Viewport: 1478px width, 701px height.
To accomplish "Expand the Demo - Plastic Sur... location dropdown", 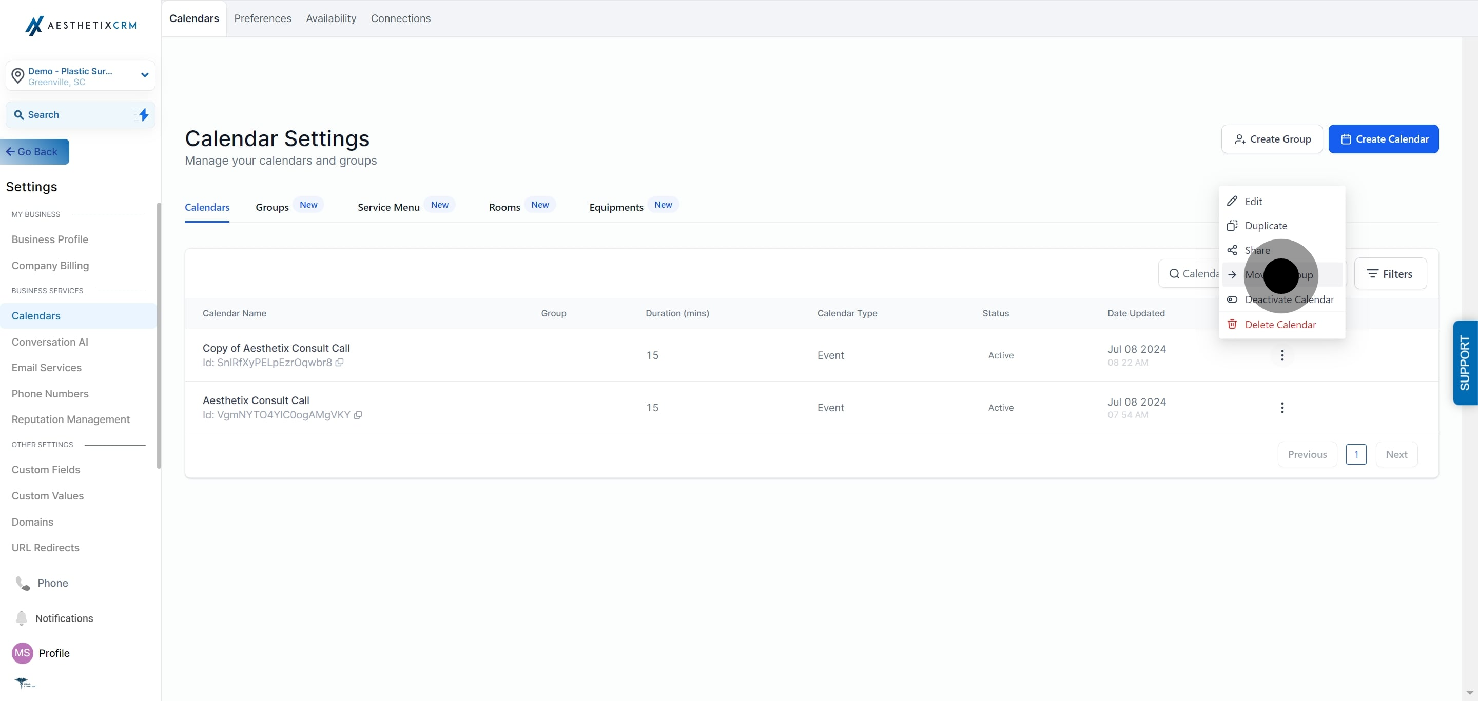I will (145, 75).
